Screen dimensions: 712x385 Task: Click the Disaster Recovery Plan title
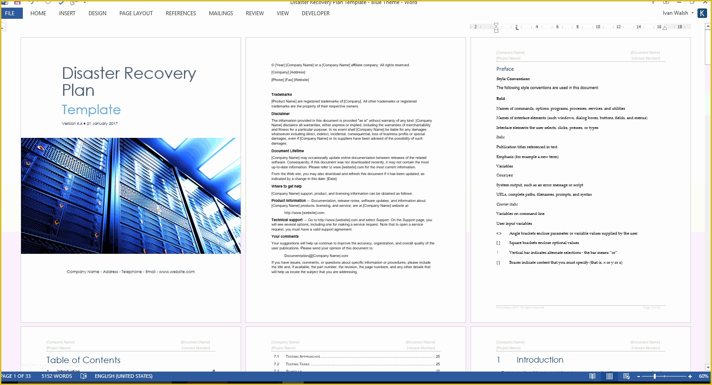[x=129, y=81]
